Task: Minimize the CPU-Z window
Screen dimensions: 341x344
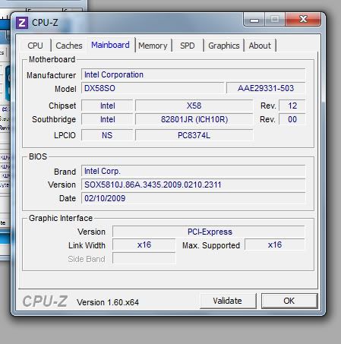Action: click(254, 20)
